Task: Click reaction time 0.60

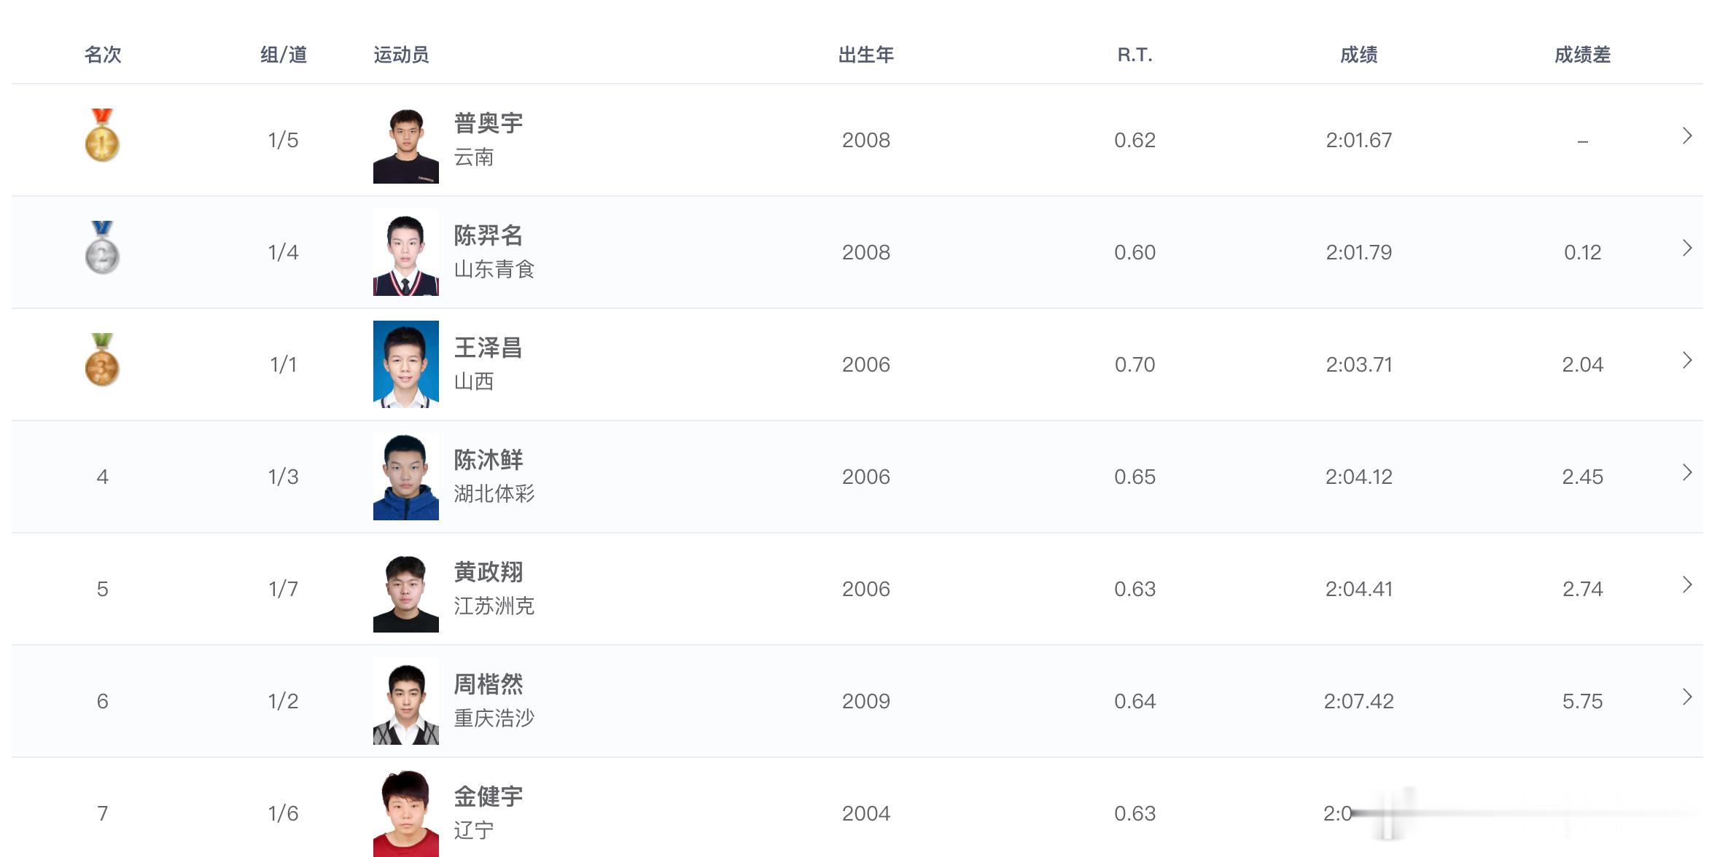Action: pyautogui.click(x=1135, y=252)
